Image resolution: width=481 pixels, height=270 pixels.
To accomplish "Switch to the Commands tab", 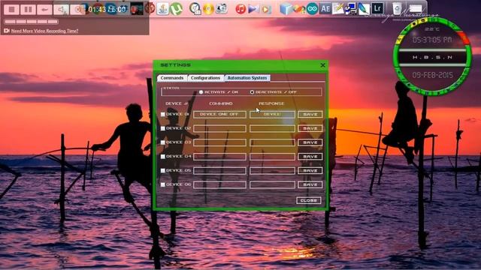I will point(172,78).
